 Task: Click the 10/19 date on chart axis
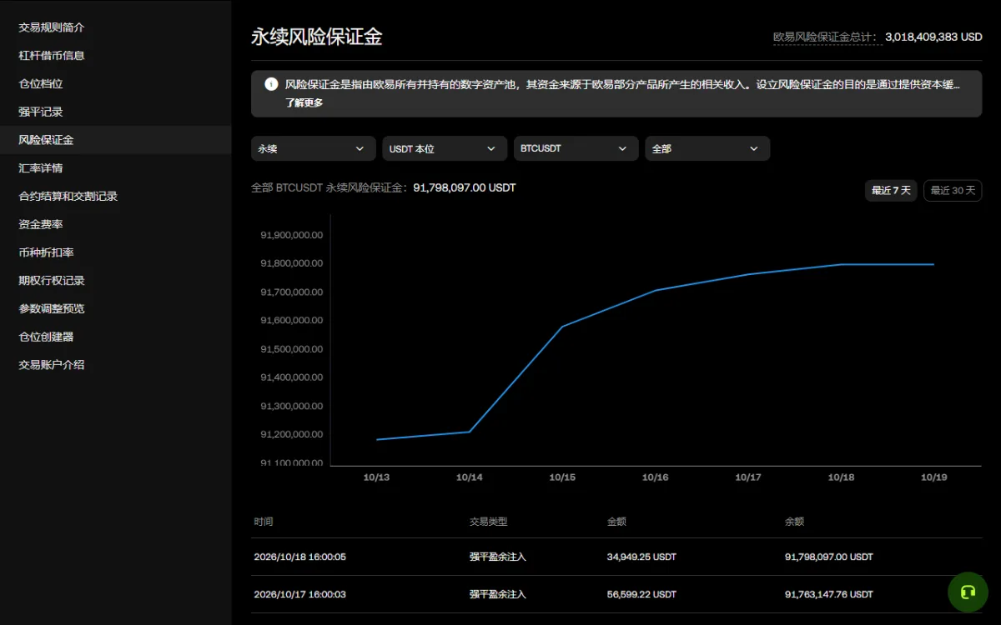click(x=933, y=477)
